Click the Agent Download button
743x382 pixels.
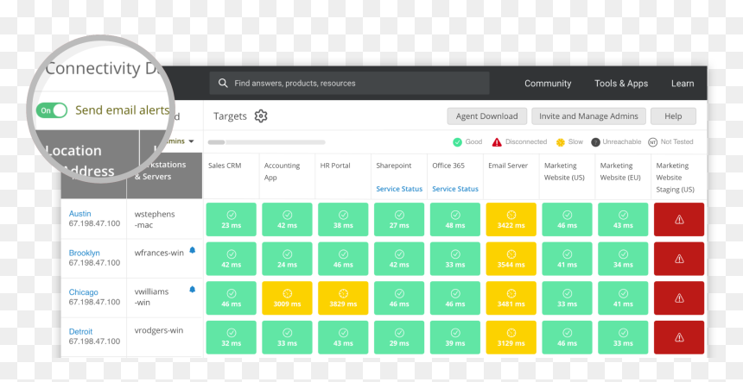click(x=486, y=116)
